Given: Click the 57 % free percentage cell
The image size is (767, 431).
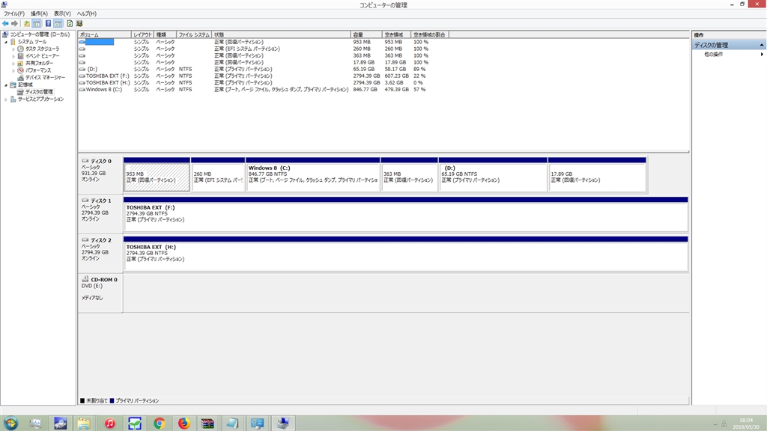Looking at the screenshot, I should pos(419,90).
